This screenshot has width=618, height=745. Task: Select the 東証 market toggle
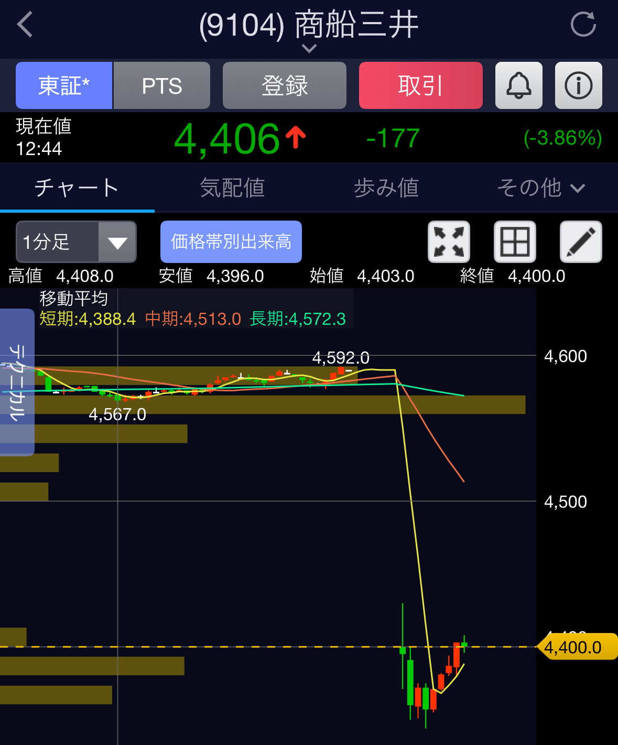tap(64, 85)
